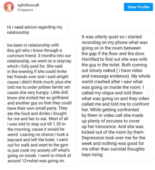The width and height of the screenshot is (155, 170).
Task: Open the sgfollowsall username link
Action: pyautogui.click(x=28, y=5)
